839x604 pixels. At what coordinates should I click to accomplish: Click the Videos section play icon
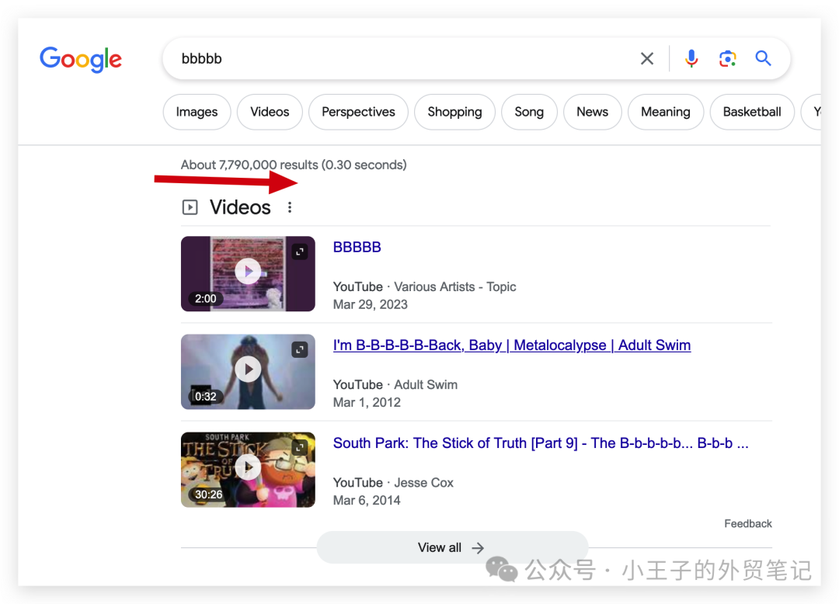click(190, 207)
